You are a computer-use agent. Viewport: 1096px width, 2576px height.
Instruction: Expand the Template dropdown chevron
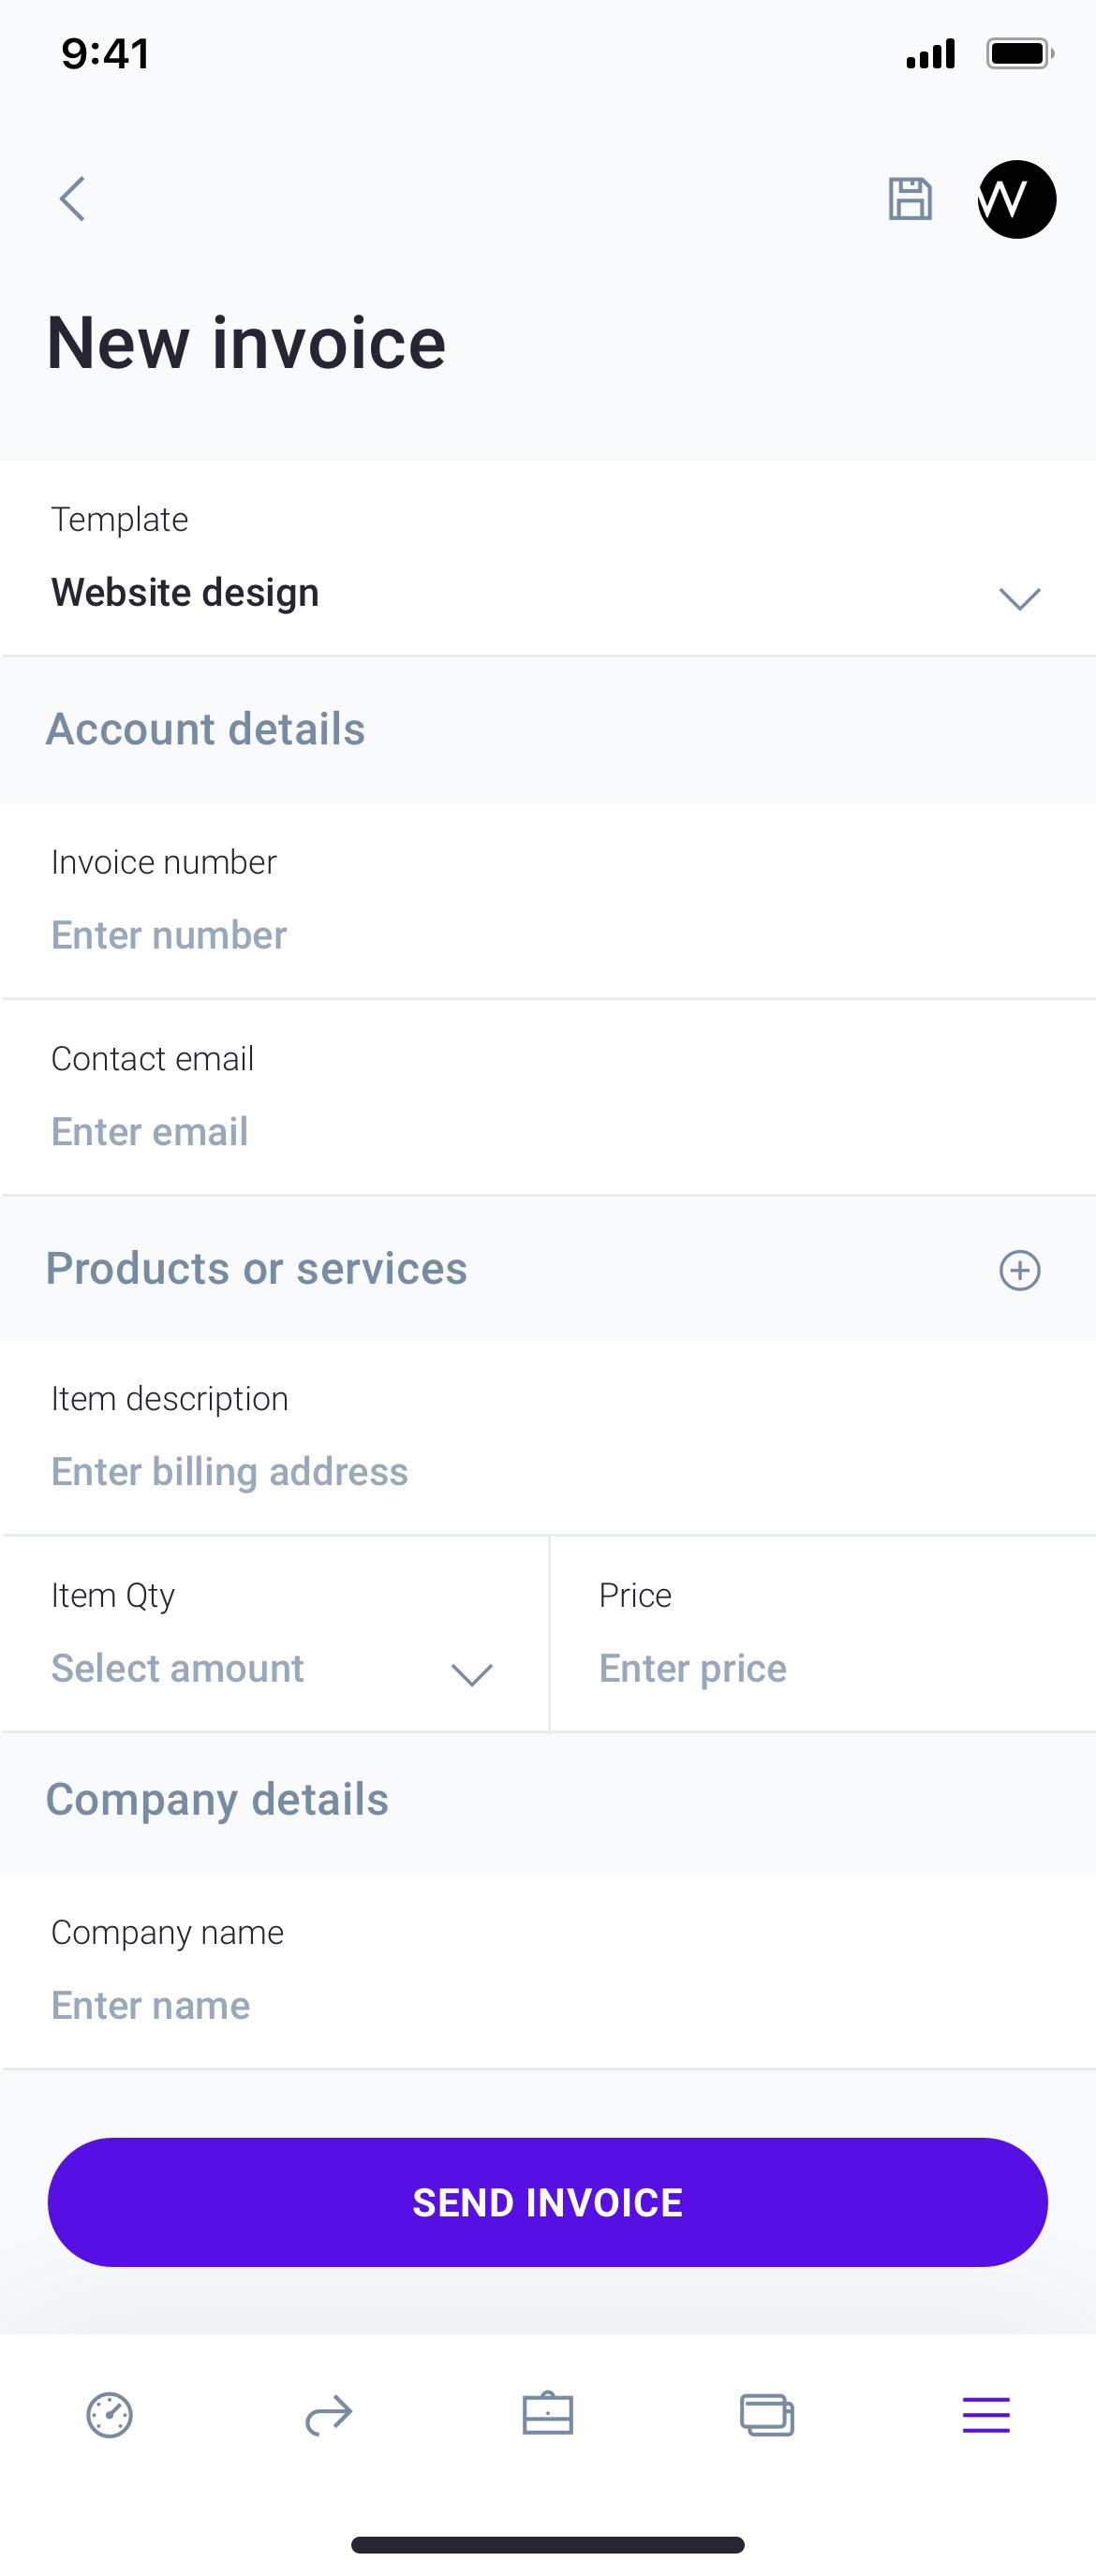point(1019,598)
